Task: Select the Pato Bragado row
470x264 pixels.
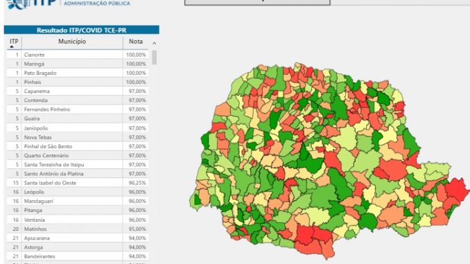Action: coord(78,73)
